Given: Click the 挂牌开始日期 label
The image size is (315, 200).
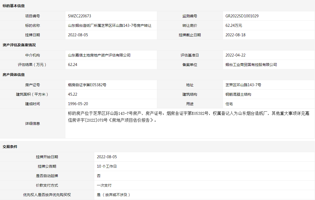Looking at the screenshot, I should (x=47, y=157).
